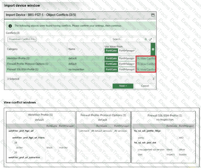Click expand arrows icon beside search box
The width and height of the screenshot is (201, 168).
click(151, 39)
